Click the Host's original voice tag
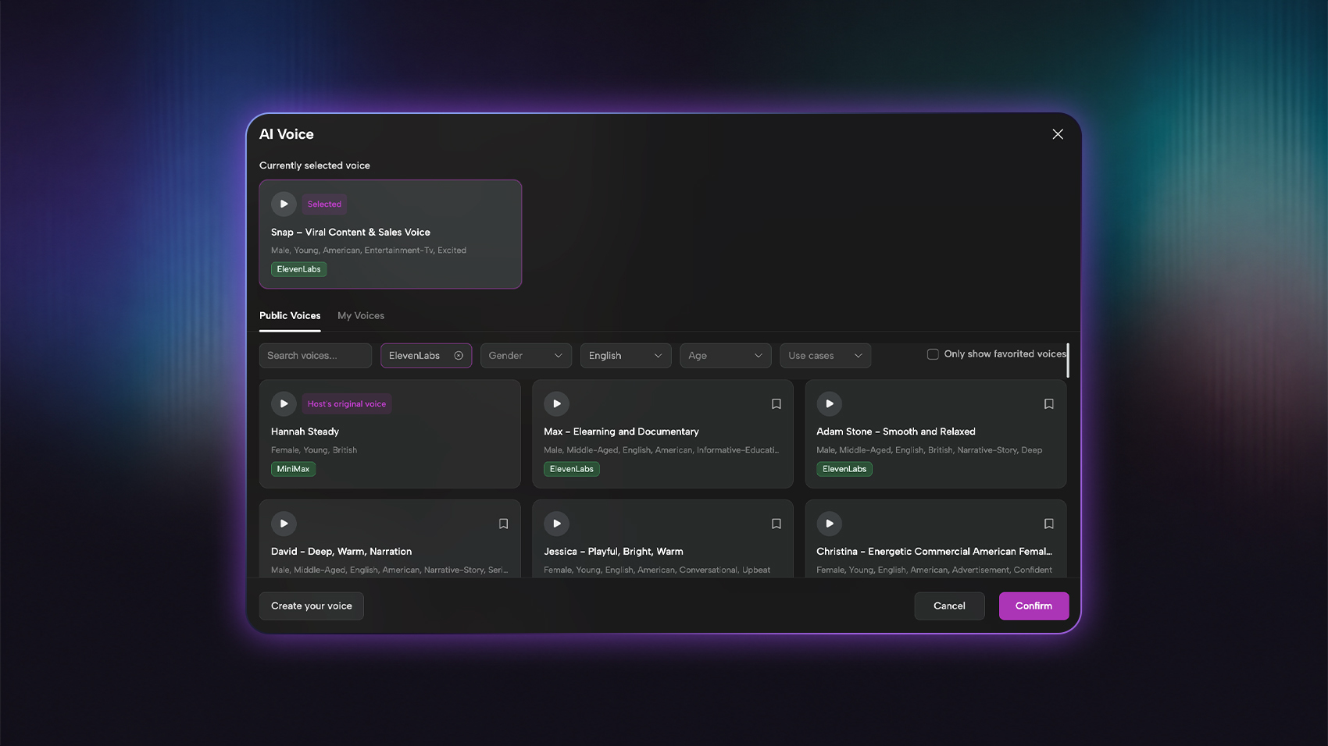Image resolution: width=1328 pixels, height=746 pixels. click(x=347, y=404)
